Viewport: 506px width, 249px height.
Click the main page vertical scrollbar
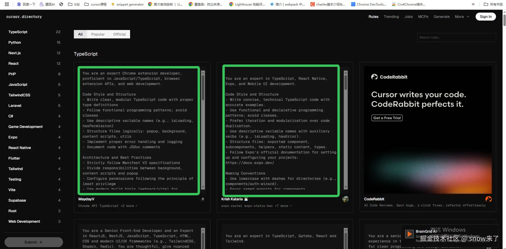[x=504, y=21]
